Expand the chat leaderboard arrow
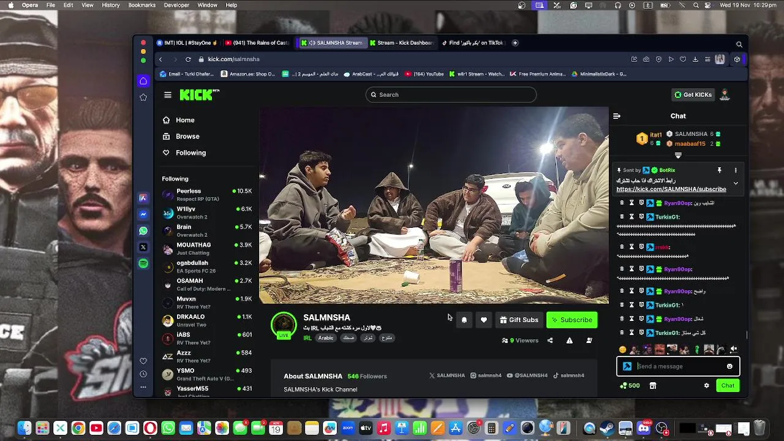Screen dimensions: 784x441 678,156
